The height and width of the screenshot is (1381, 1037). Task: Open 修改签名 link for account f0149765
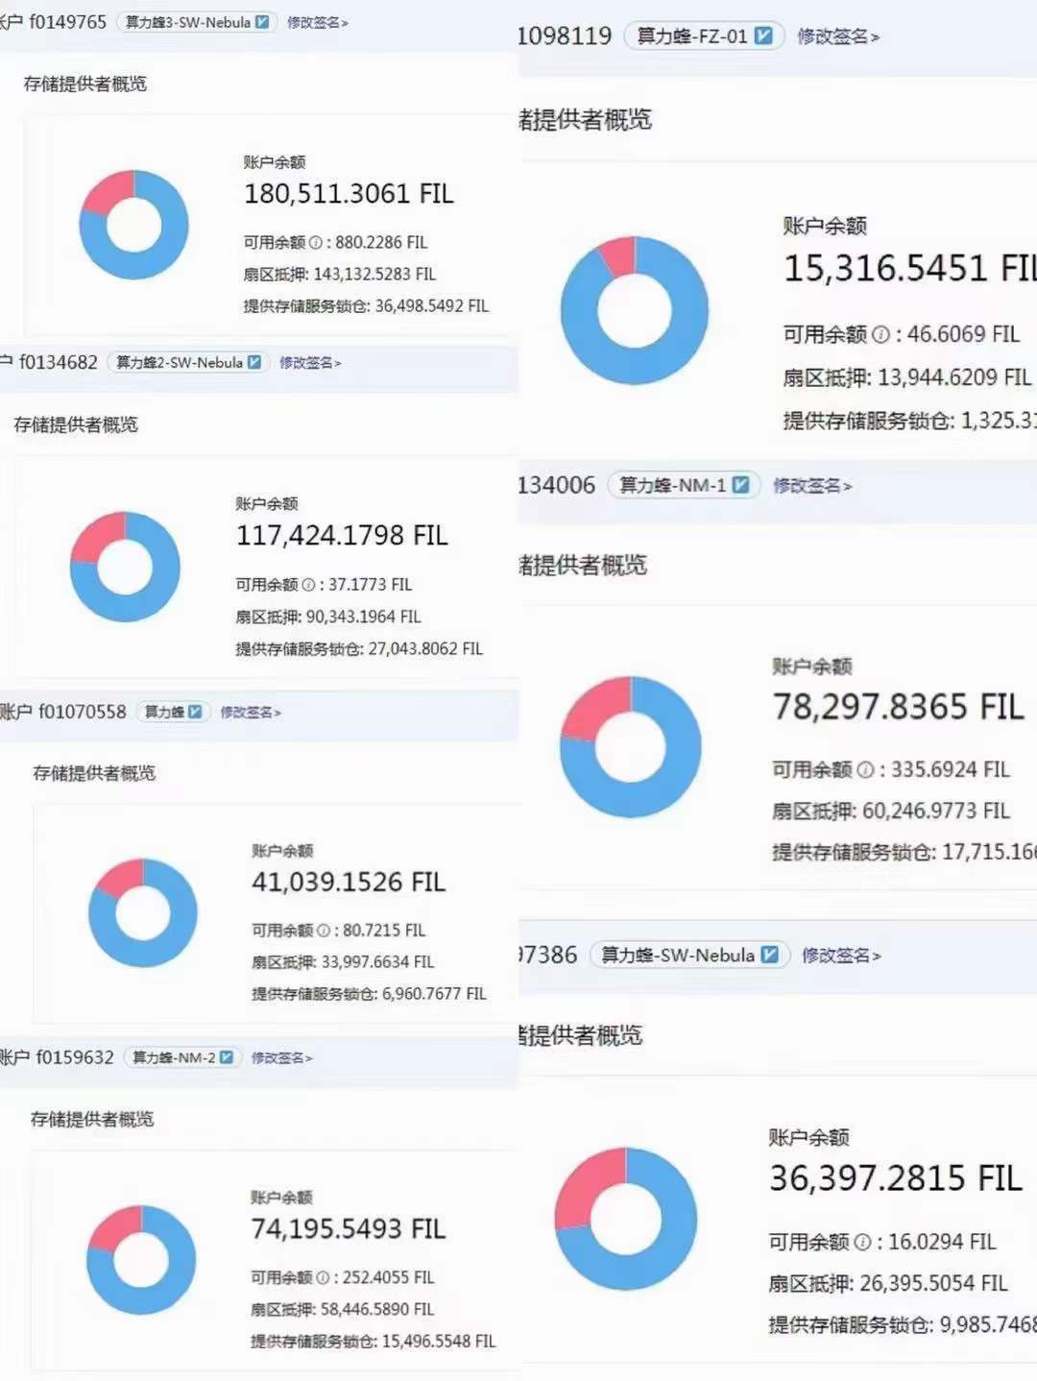[x=317, y=22]
